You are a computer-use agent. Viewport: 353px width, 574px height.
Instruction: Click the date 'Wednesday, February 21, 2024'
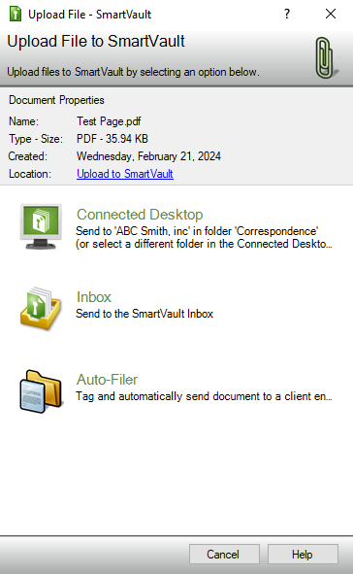[x=148, y=156]
